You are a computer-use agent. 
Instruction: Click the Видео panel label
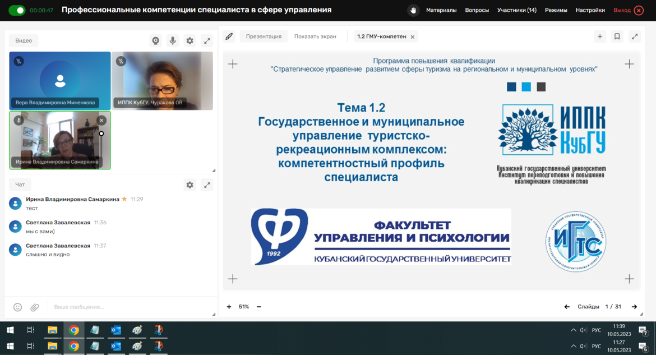point(24,40)
